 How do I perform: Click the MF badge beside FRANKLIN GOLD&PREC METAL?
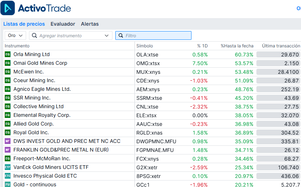pyautogui.click(x=8, y=150)
